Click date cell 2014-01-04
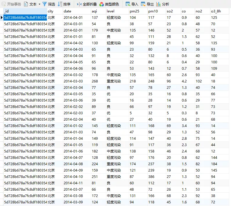This screenshot has height=206, width=231. pos(77,138)
